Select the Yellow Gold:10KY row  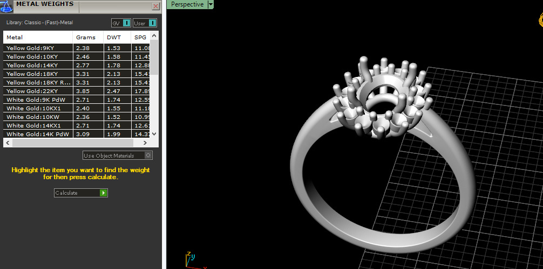[77, 56]
